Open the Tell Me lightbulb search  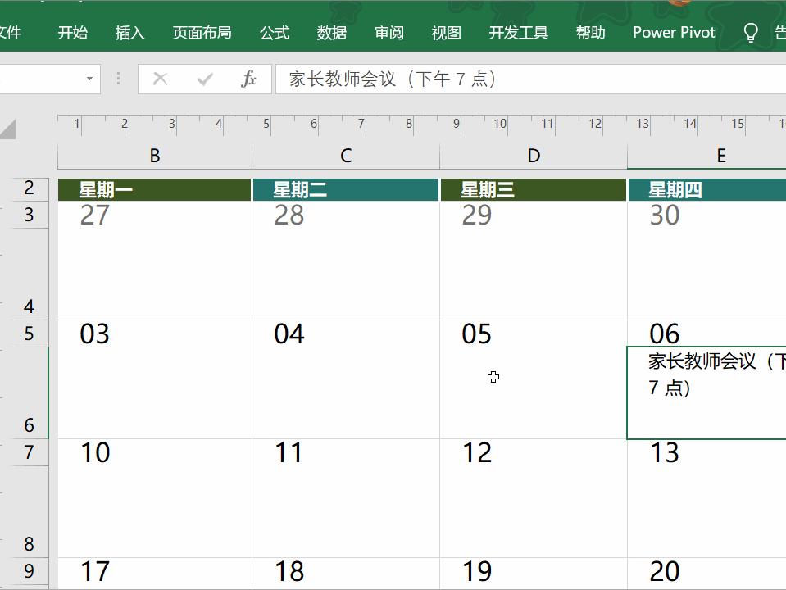[751, 32]
